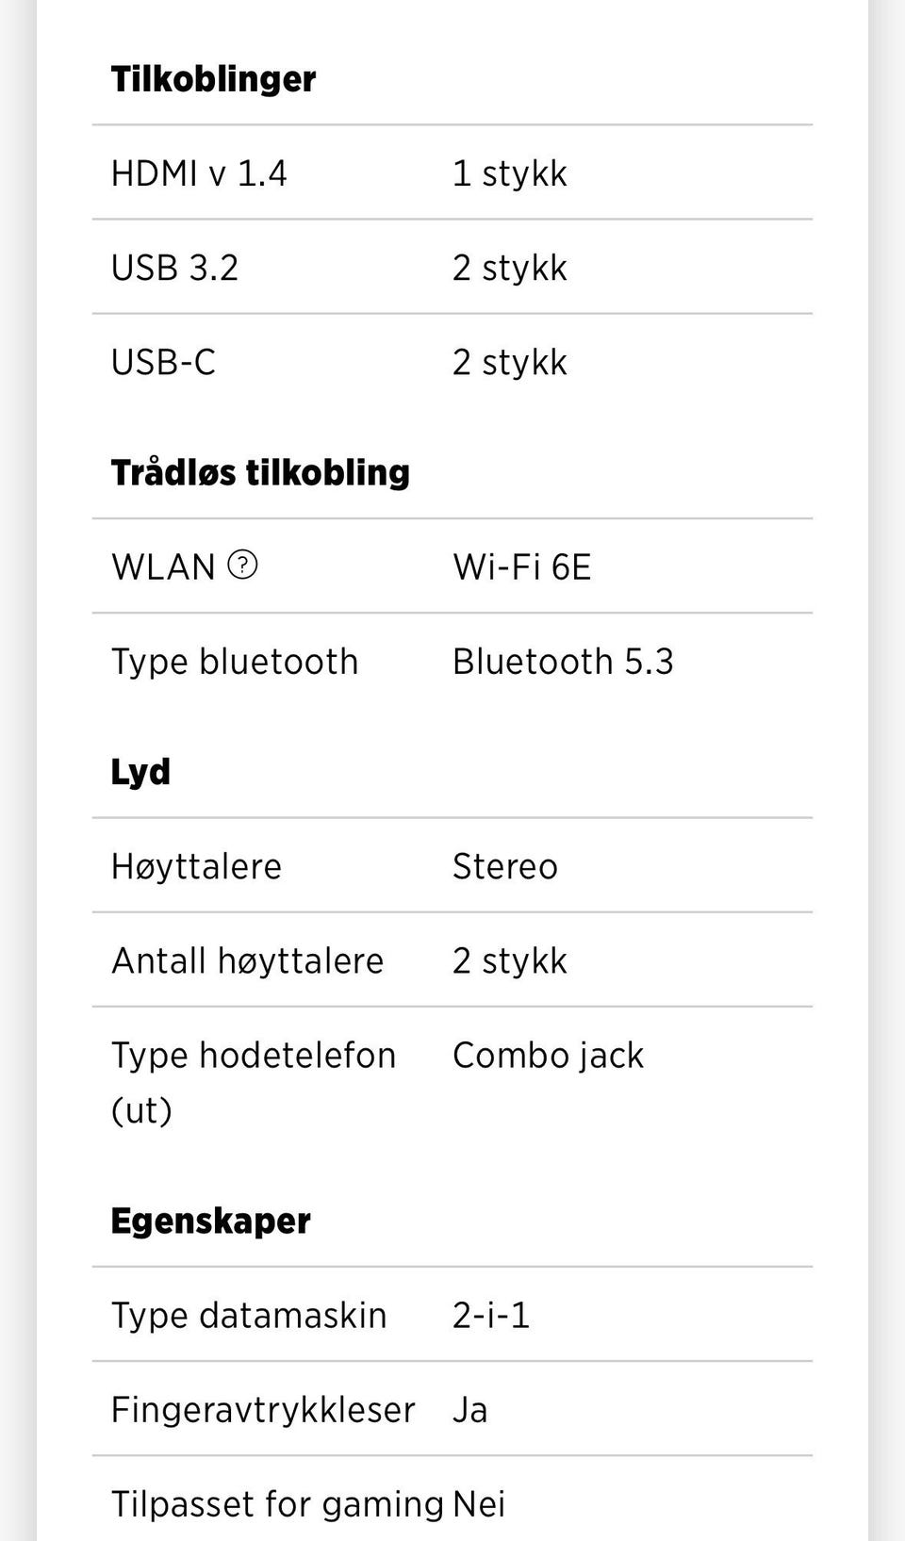The width and height of the screenshot is (905, 1541).
Task: Select the Wi-Fi 6E value
Action: (x=522, y=567)
